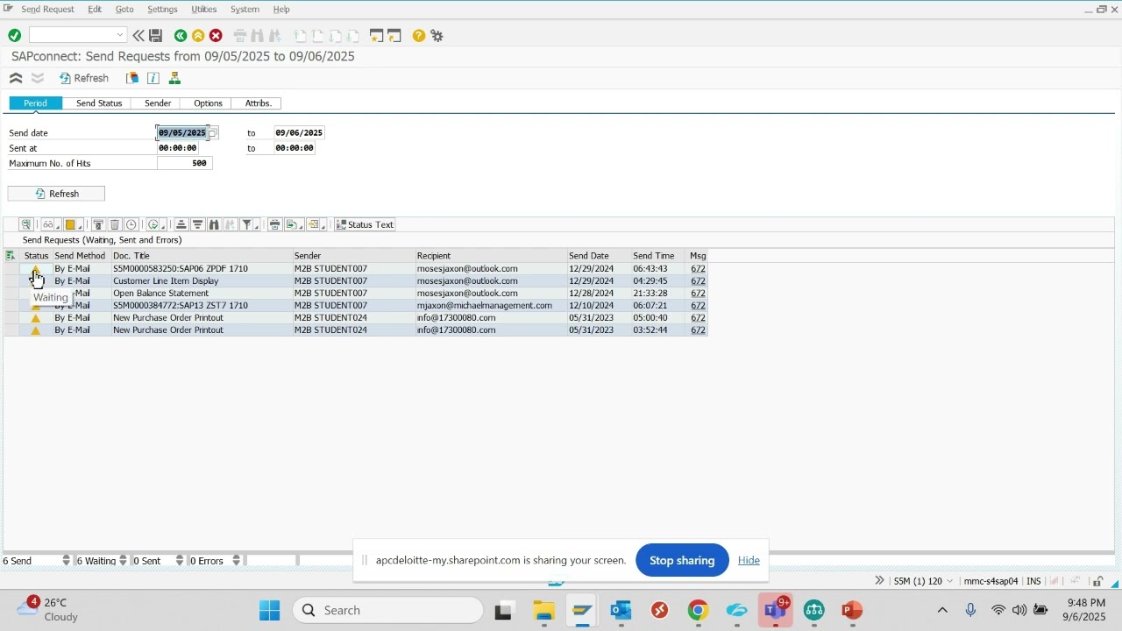Click the Send date from field
1122x631 pixels.
click(x=182, y=132)
